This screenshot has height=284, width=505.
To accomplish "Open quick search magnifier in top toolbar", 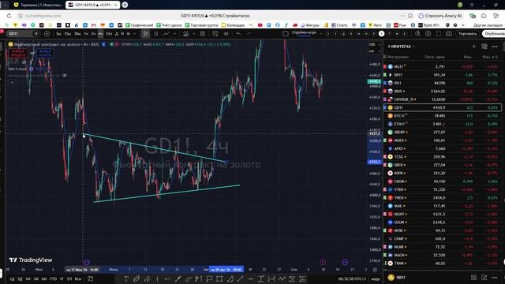I will 417,34.
